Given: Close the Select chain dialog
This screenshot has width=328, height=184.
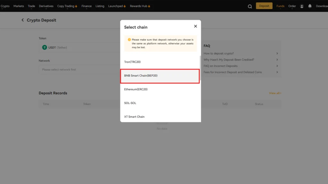Looking at the screenshot, I should [195, 26].
